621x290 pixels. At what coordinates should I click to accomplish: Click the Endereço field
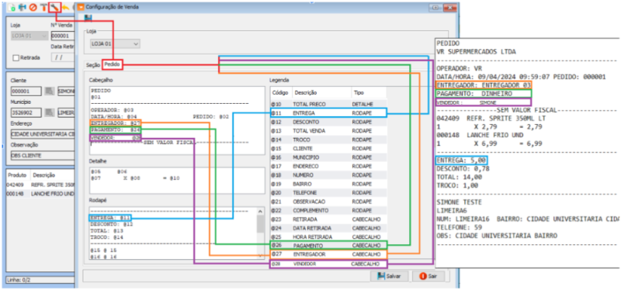click(x=43, y=134)
